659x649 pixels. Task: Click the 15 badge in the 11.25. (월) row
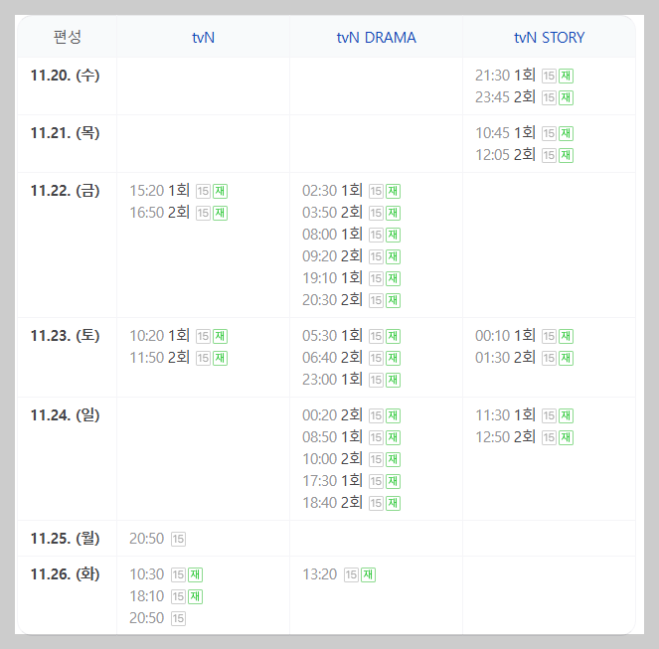[178, 539]
